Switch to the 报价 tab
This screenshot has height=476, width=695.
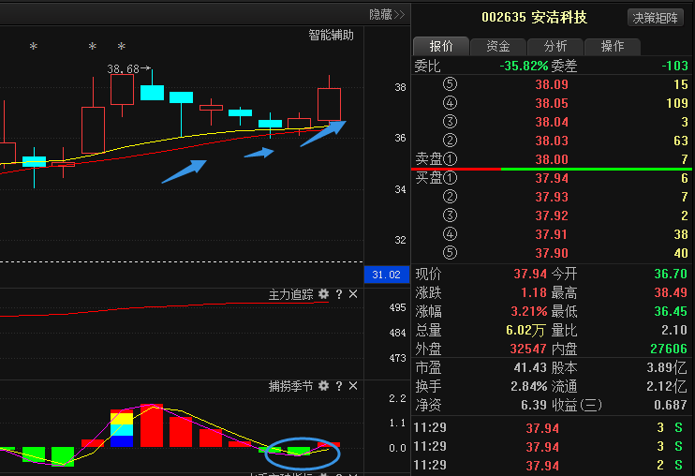441,47
